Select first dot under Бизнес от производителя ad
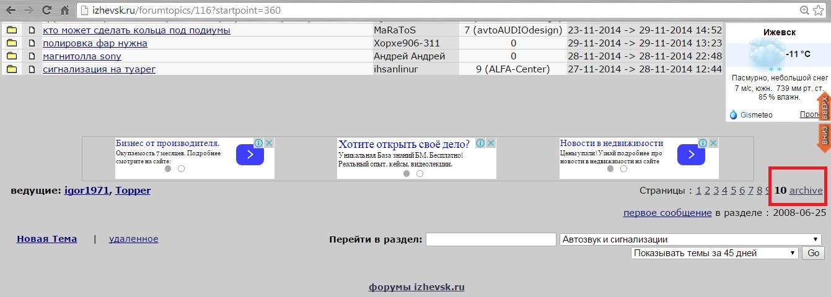 169,168
